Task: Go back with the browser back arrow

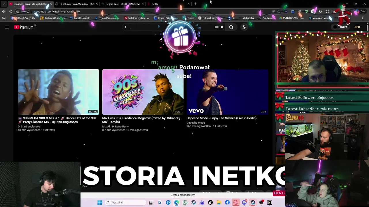Action: pos(3,11)
